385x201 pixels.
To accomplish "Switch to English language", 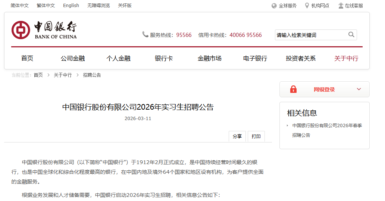I will coord(71,5).
